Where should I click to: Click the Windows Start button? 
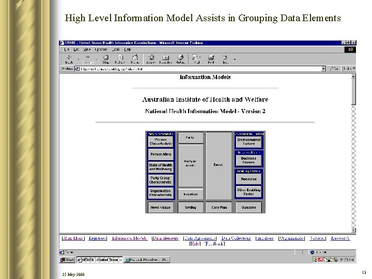pos(67,260)
